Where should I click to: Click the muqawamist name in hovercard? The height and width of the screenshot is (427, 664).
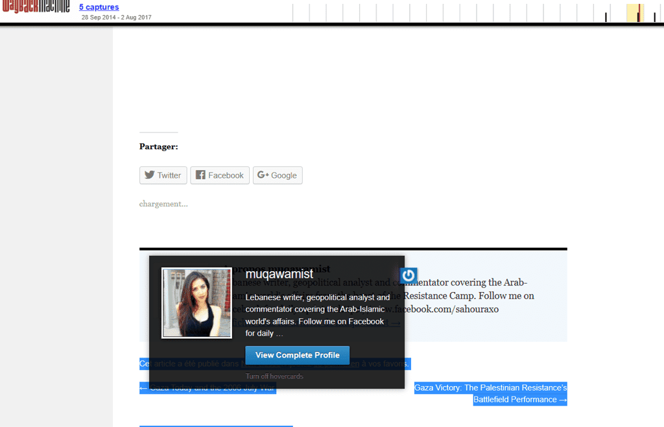[x=279, y=274]
